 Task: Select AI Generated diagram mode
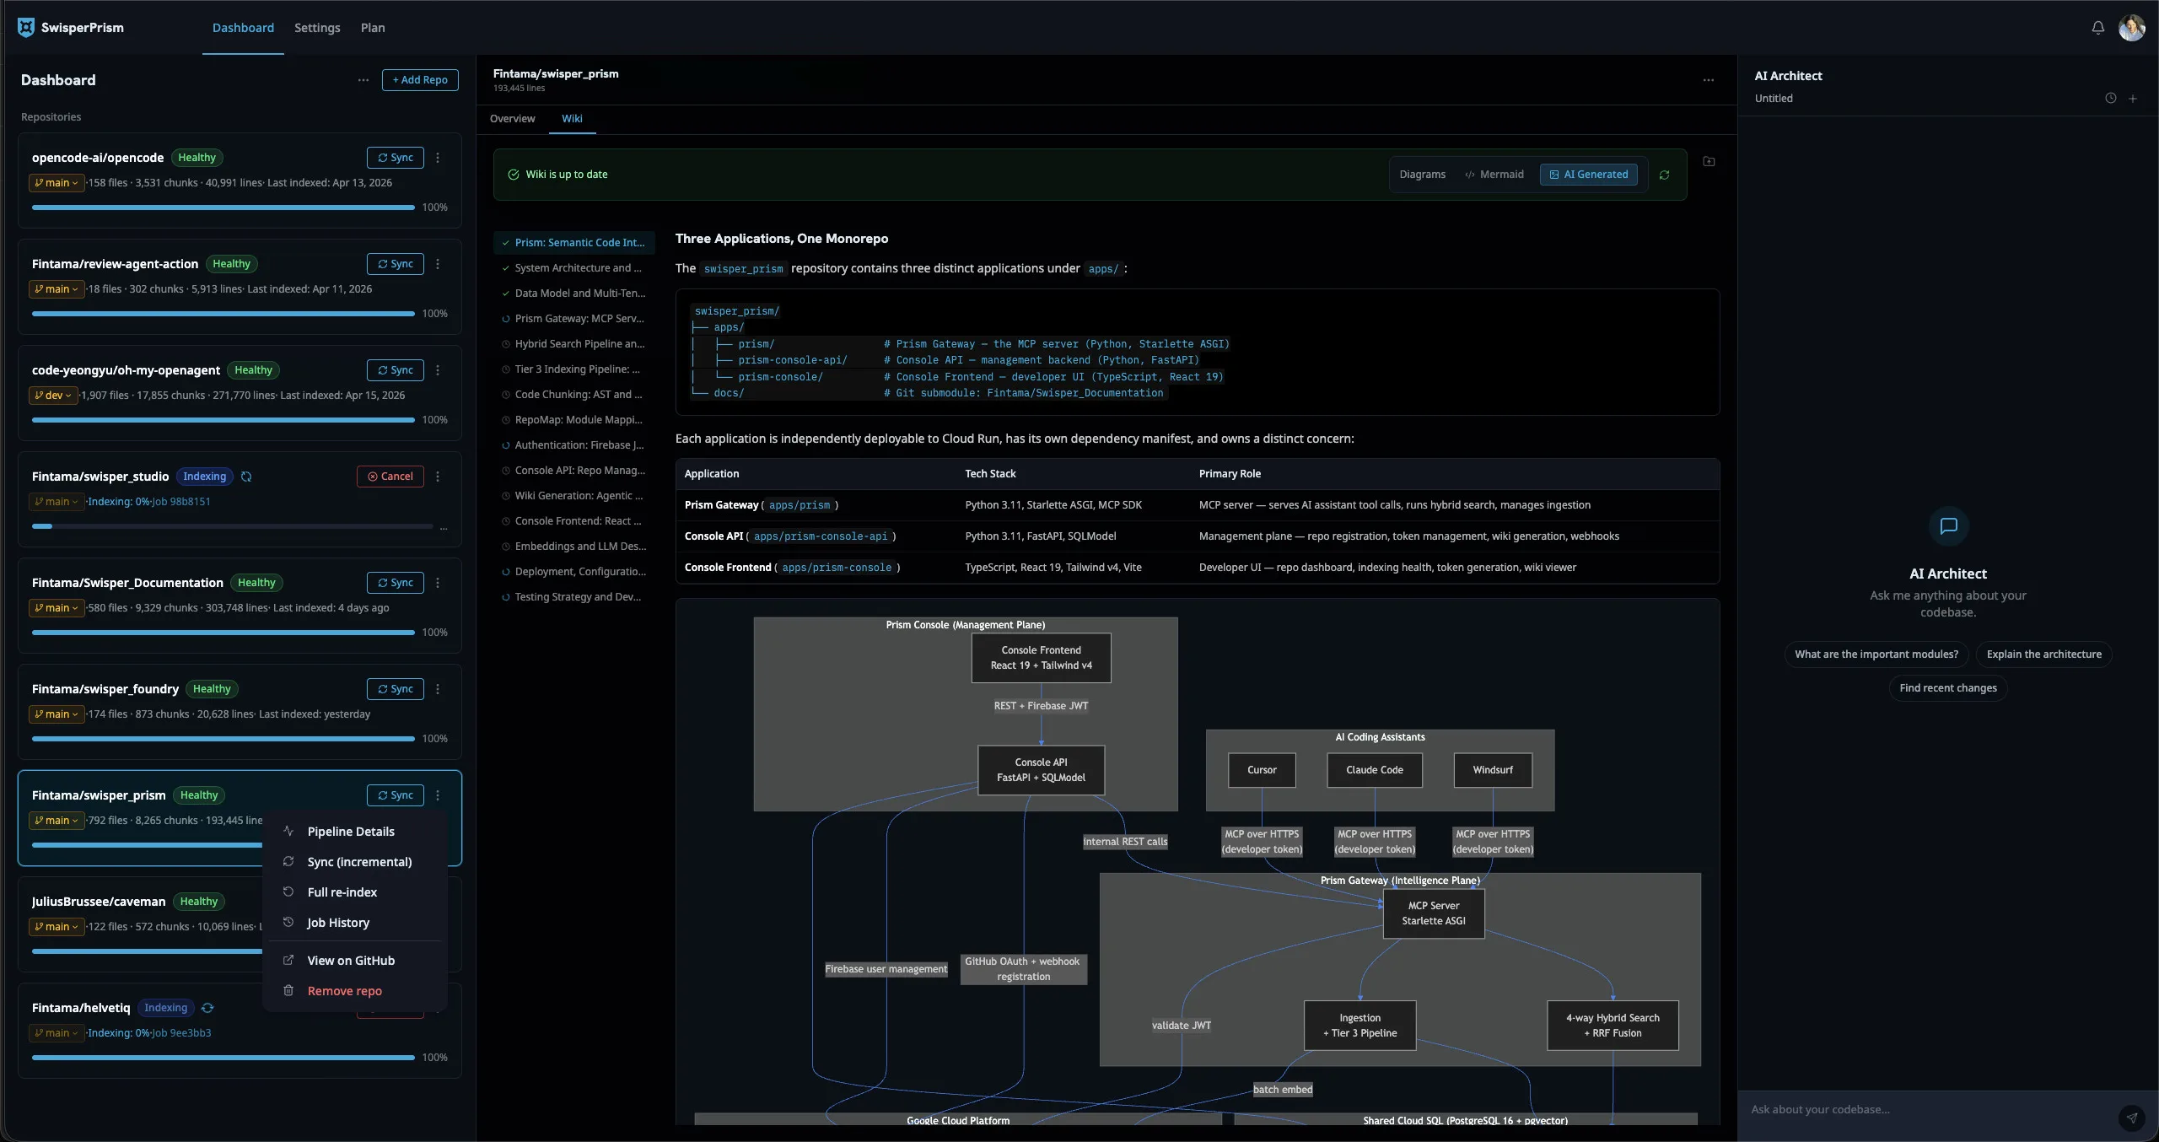point(1589,175)
